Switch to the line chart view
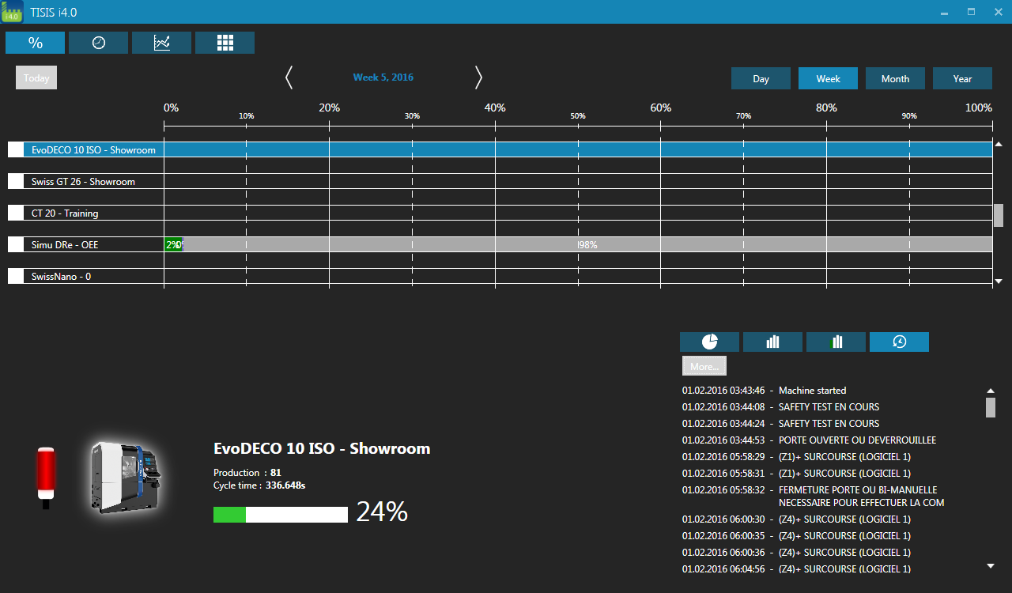 [x=161, y=43]
